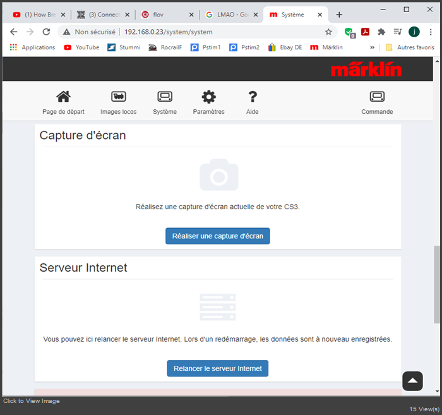The image size is (442, 415).
Task: Open the Stummi bookmark
Action: (124, 47)
